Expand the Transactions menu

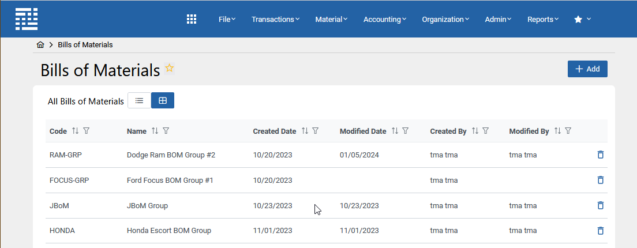pos(275,19)
